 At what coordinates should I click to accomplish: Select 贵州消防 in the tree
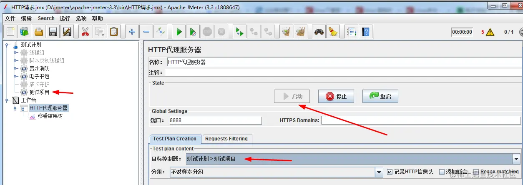(x=39, y=68)
